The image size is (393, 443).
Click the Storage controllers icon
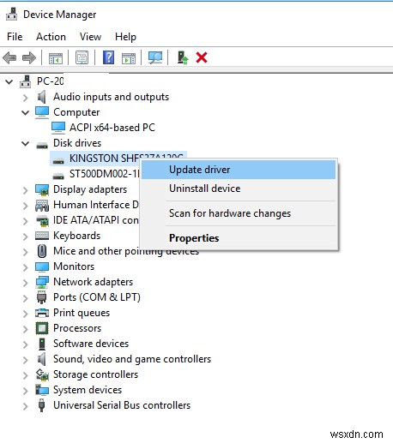click(x=42, y=374)
